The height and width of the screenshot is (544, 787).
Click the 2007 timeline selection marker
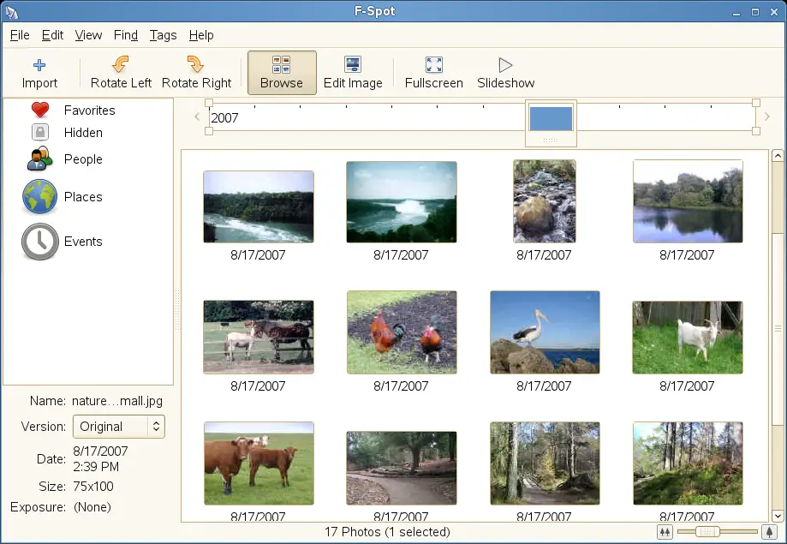551,119
